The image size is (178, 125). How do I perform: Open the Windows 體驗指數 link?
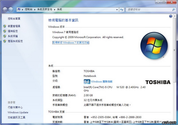(x=102, y=82)
